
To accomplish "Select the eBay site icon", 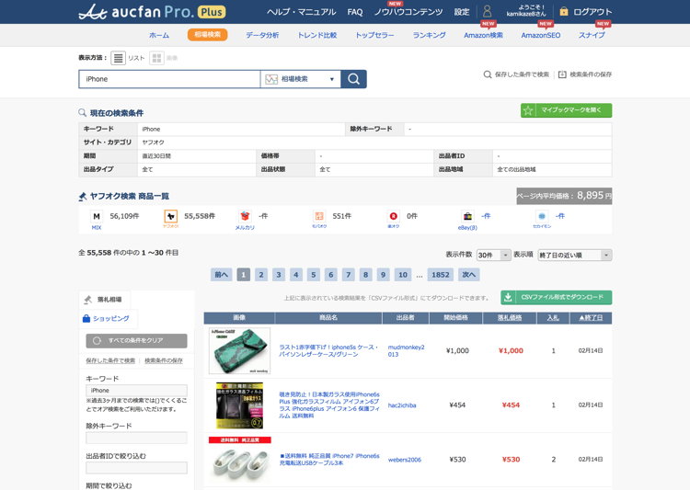I will pyautogui.click(x=467, y=217).
